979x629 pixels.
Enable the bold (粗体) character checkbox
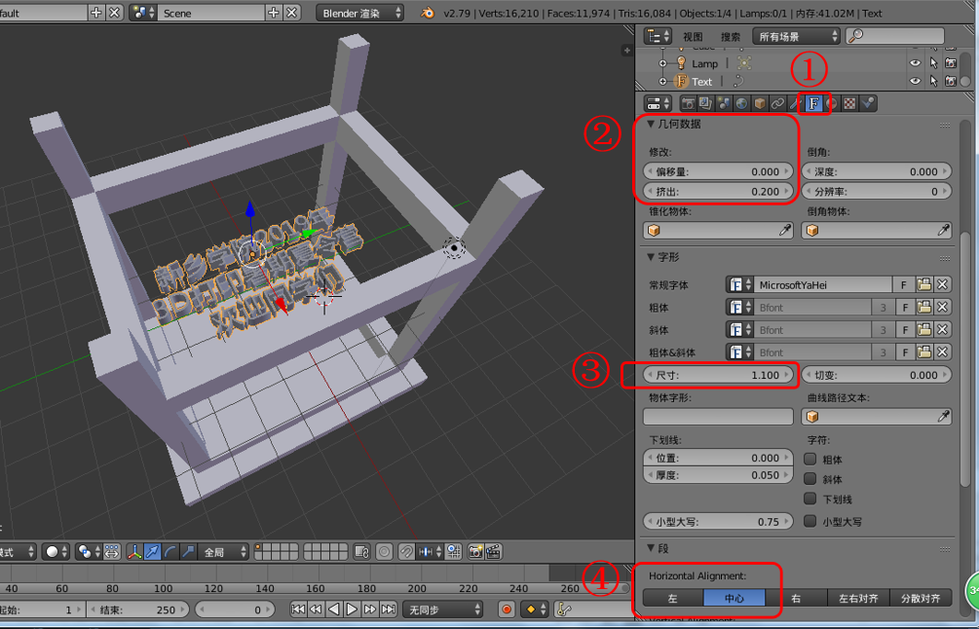(x=810, y=460)
